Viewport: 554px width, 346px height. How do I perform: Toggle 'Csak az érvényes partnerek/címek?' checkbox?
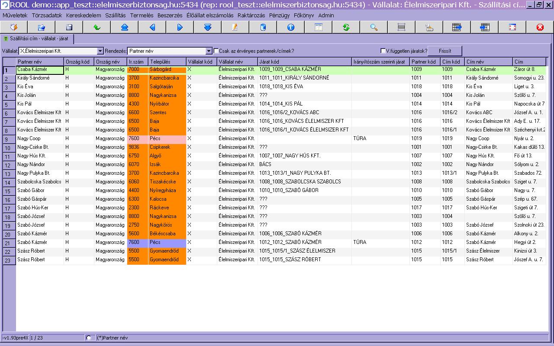(x=216, y=51)
